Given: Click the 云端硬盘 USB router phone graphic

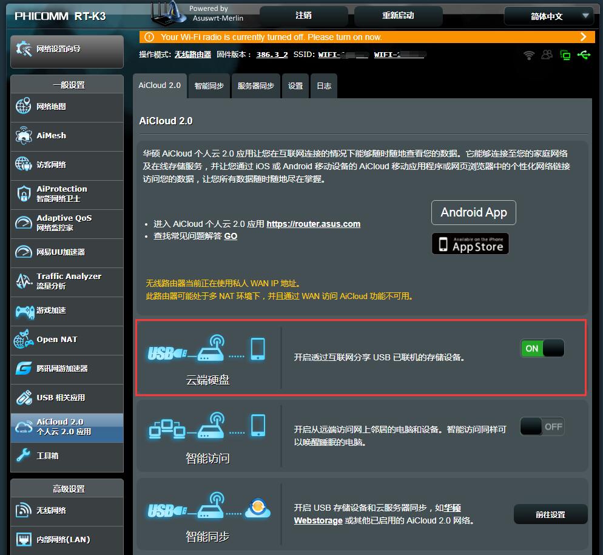Looking at the screenshot, I should point(207,349).
